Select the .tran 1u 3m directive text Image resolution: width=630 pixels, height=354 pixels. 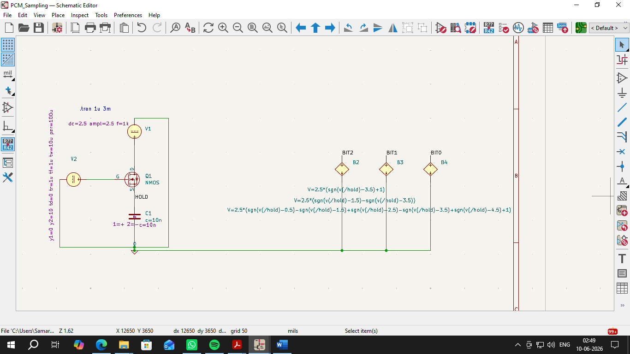coord(95,109)
